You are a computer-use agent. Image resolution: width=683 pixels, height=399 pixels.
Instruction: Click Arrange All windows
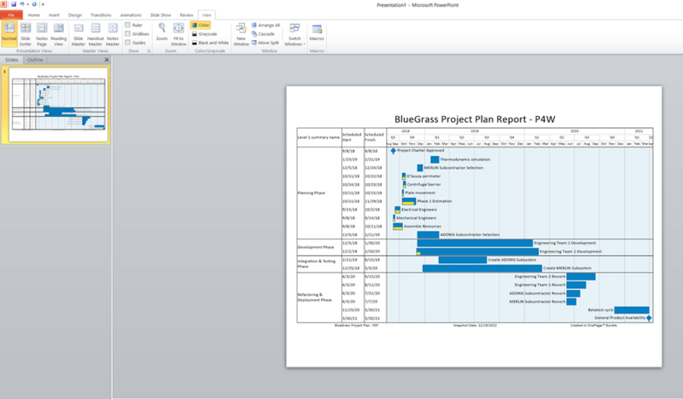(266, 26)
